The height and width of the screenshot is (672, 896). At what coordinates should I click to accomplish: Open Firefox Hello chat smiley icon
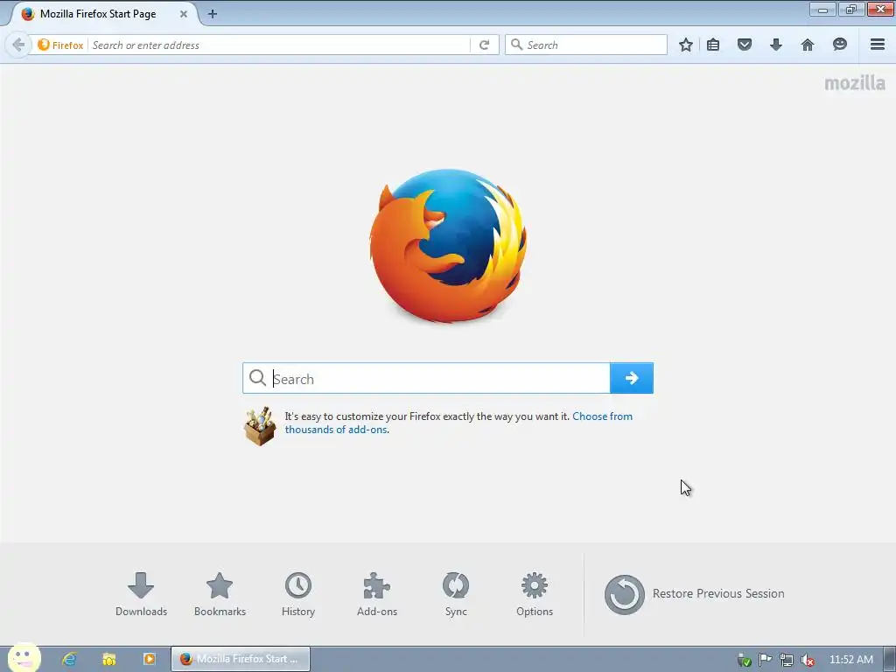click(x=839, y=45)
